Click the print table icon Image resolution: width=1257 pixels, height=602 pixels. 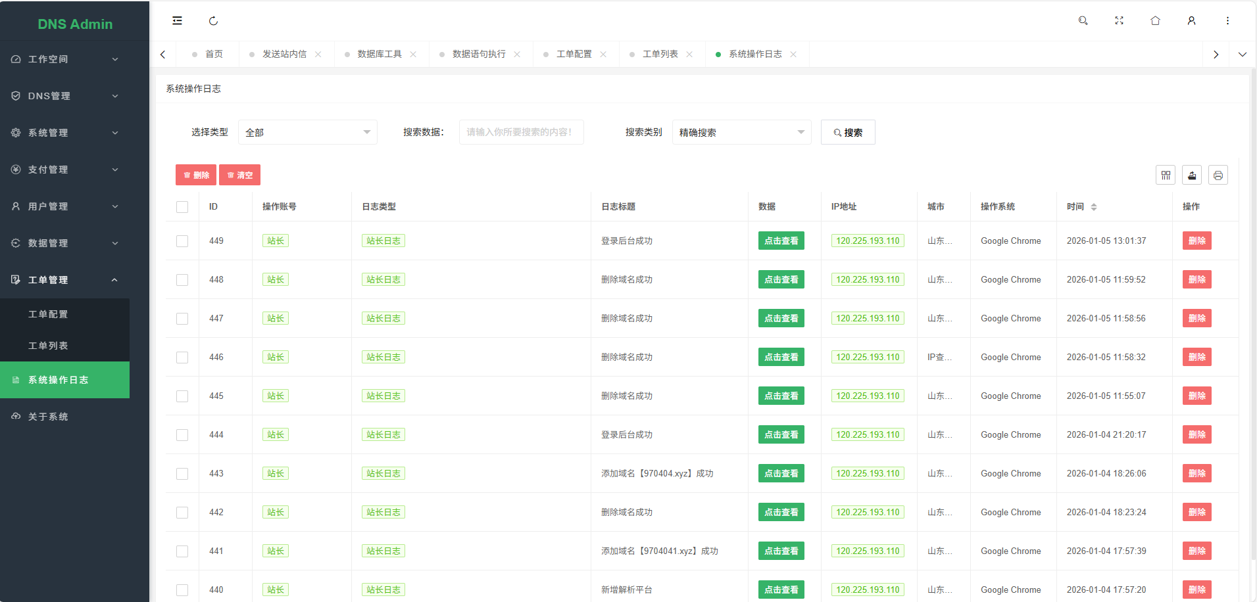1218,175
